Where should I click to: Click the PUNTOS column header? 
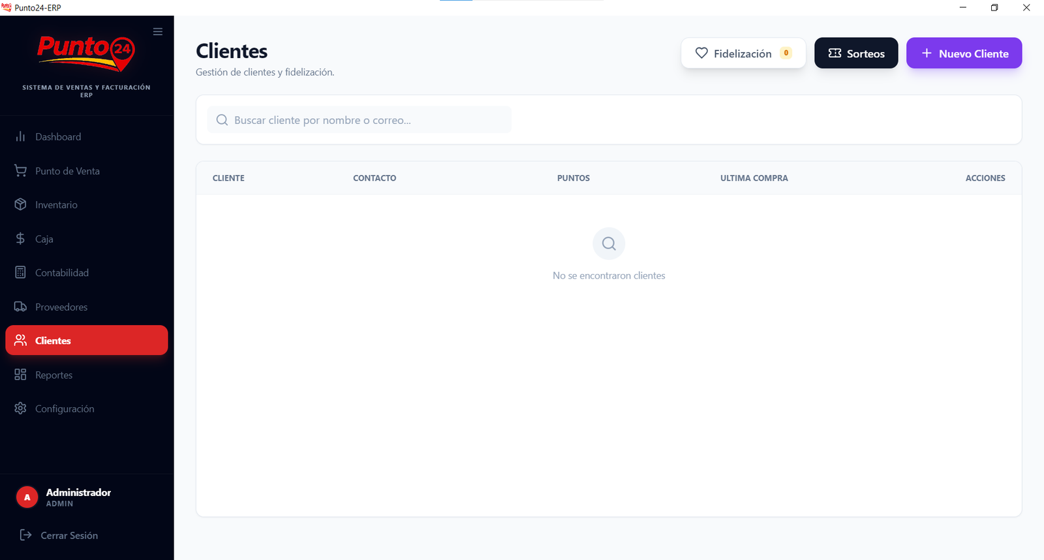pos(574,178)
